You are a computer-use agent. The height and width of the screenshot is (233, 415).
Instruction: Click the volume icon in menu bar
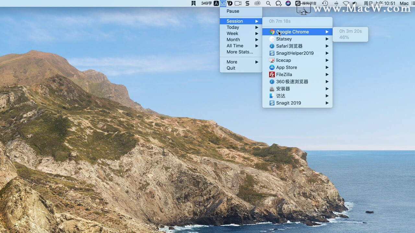click(355, 3)
